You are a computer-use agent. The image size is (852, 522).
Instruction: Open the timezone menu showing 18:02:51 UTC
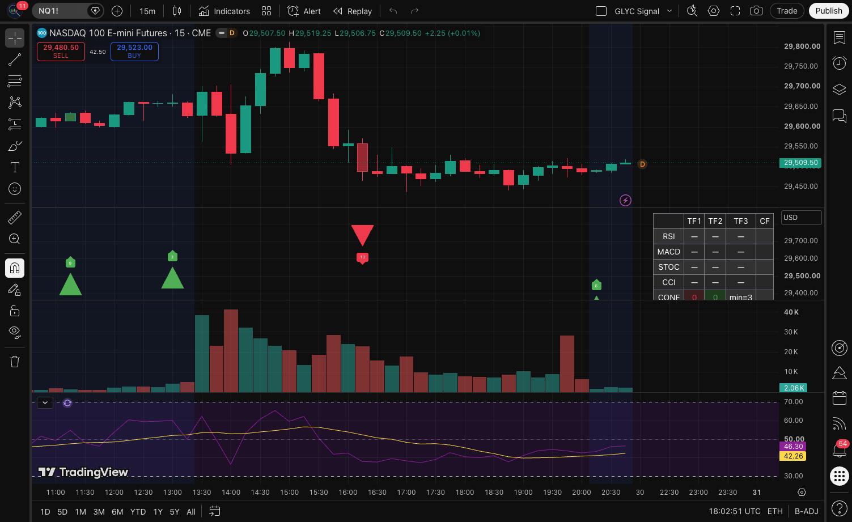click(735, 511)
